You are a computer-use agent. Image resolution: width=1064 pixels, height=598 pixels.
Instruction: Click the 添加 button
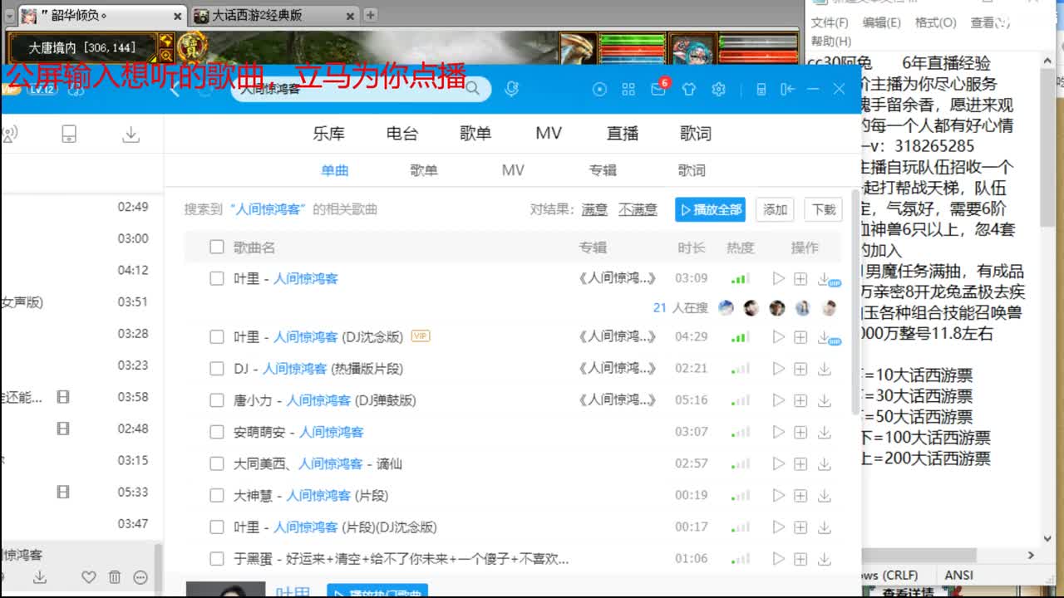[x=776, y=209]
